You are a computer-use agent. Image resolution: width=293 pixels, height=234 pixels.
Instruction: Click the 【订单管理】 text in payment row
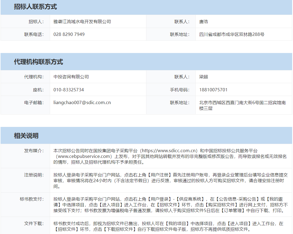tap(233, 211)
